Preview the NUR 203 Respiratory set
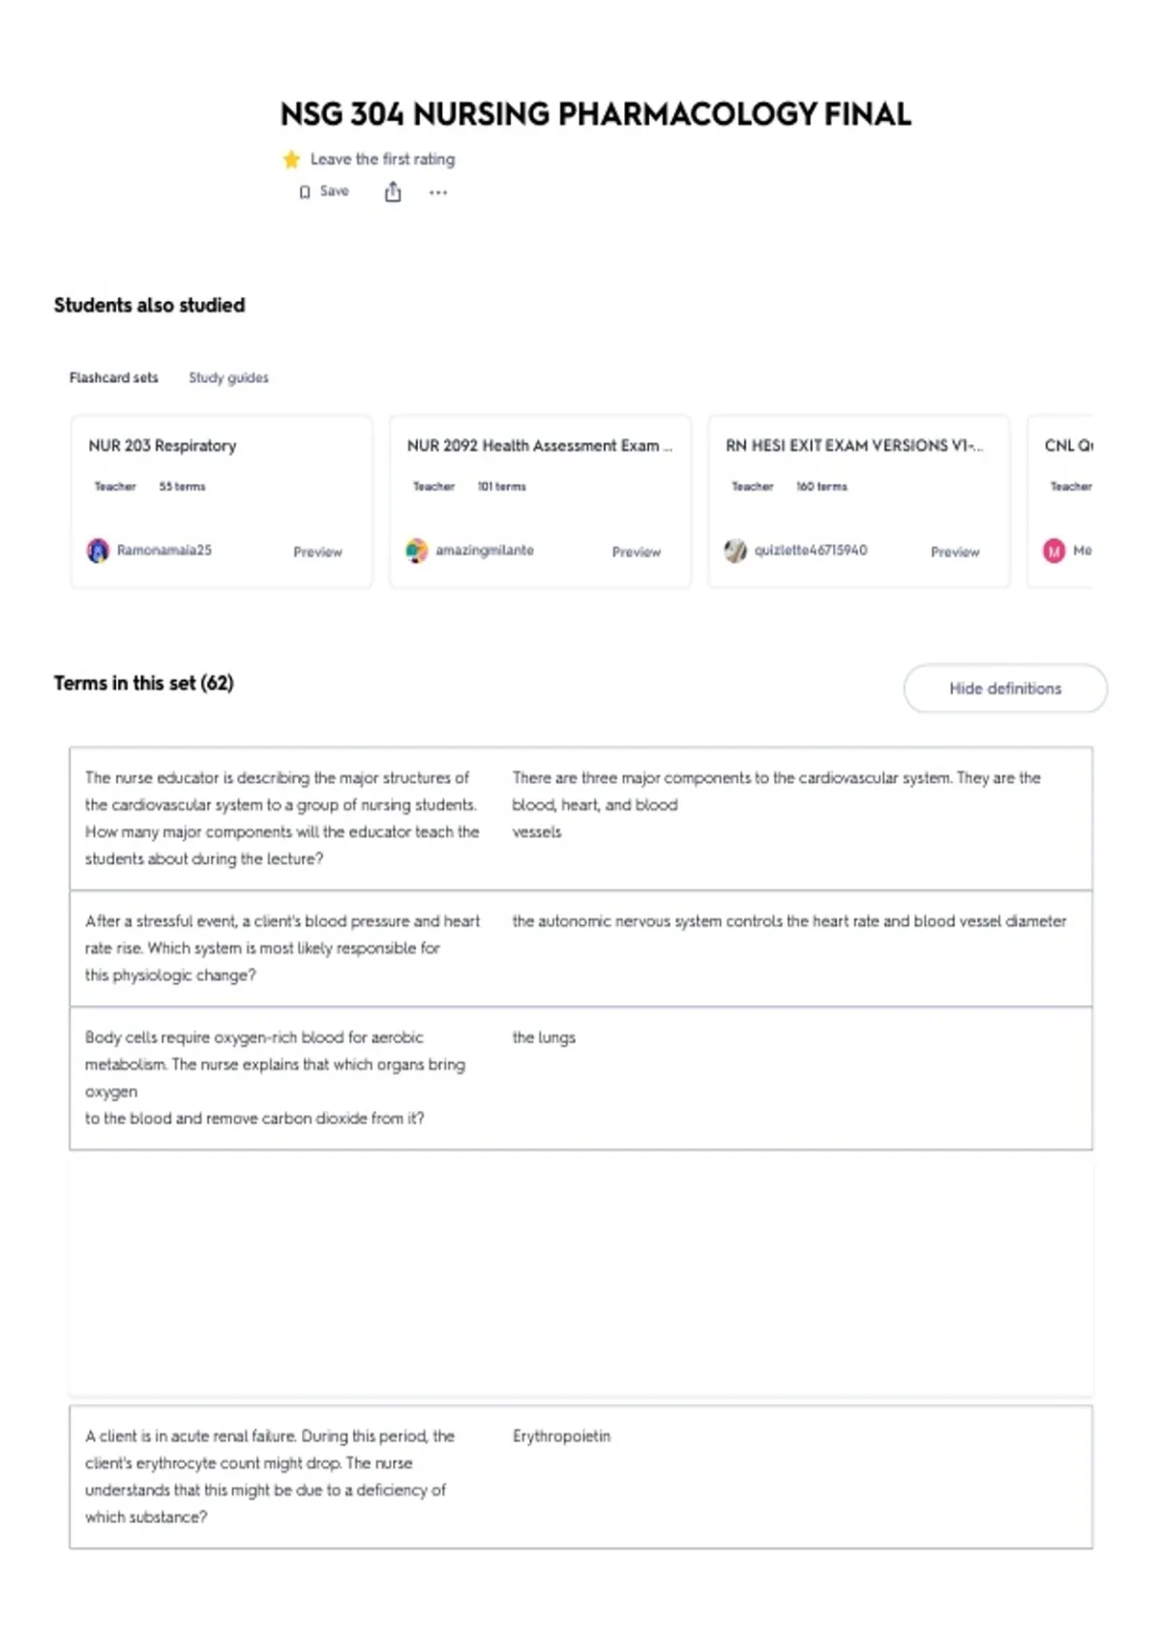This screenshot has width=1161, height=1645. pos(317,552)
